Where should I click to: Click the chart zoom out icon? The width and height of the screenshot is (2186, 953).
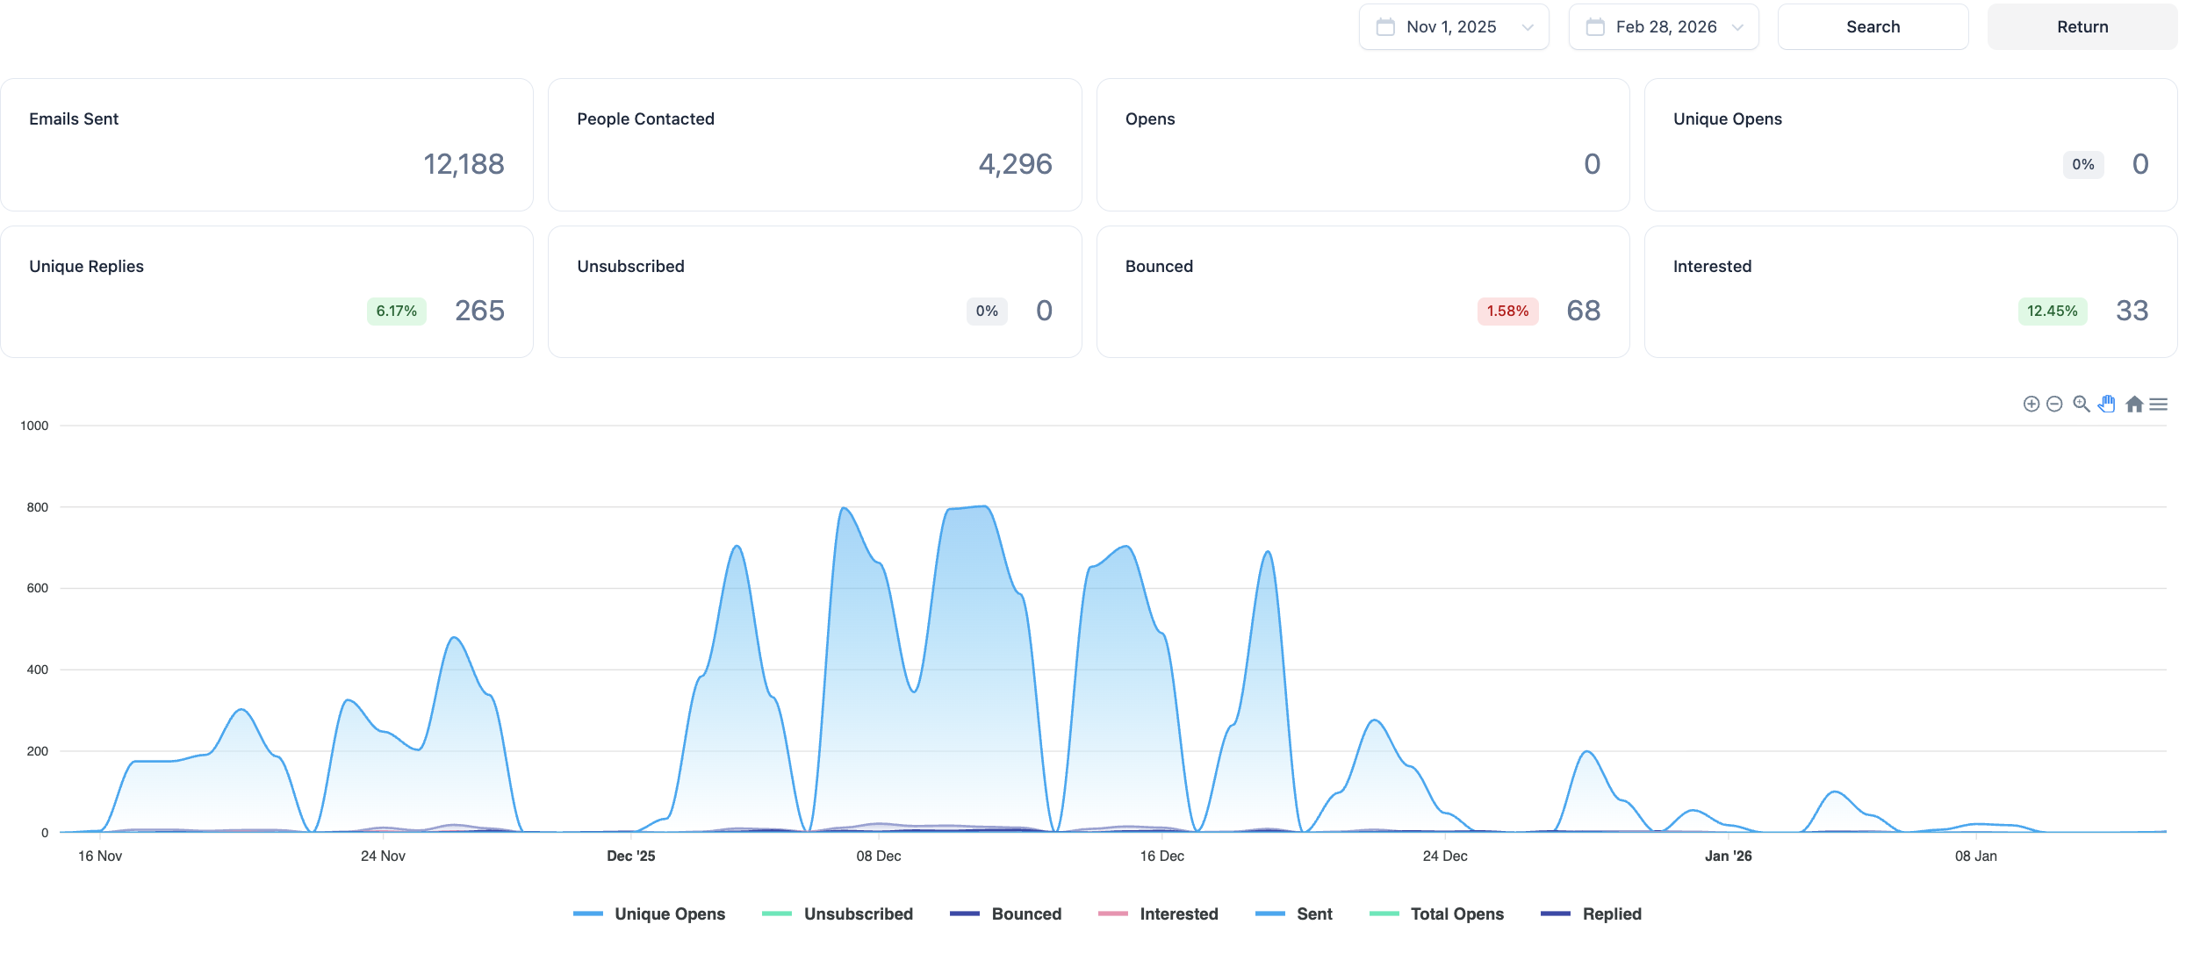pyautogui.click(x=2054, y=404)
